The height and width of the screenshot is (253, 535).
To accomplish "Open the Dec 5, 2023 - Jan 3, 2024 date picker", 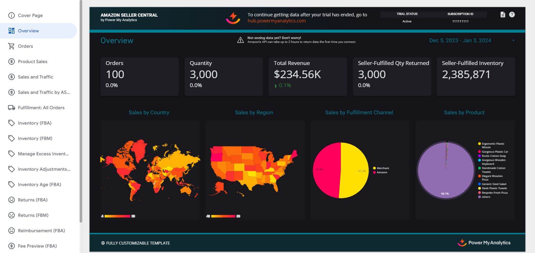I will pos(460,41).
